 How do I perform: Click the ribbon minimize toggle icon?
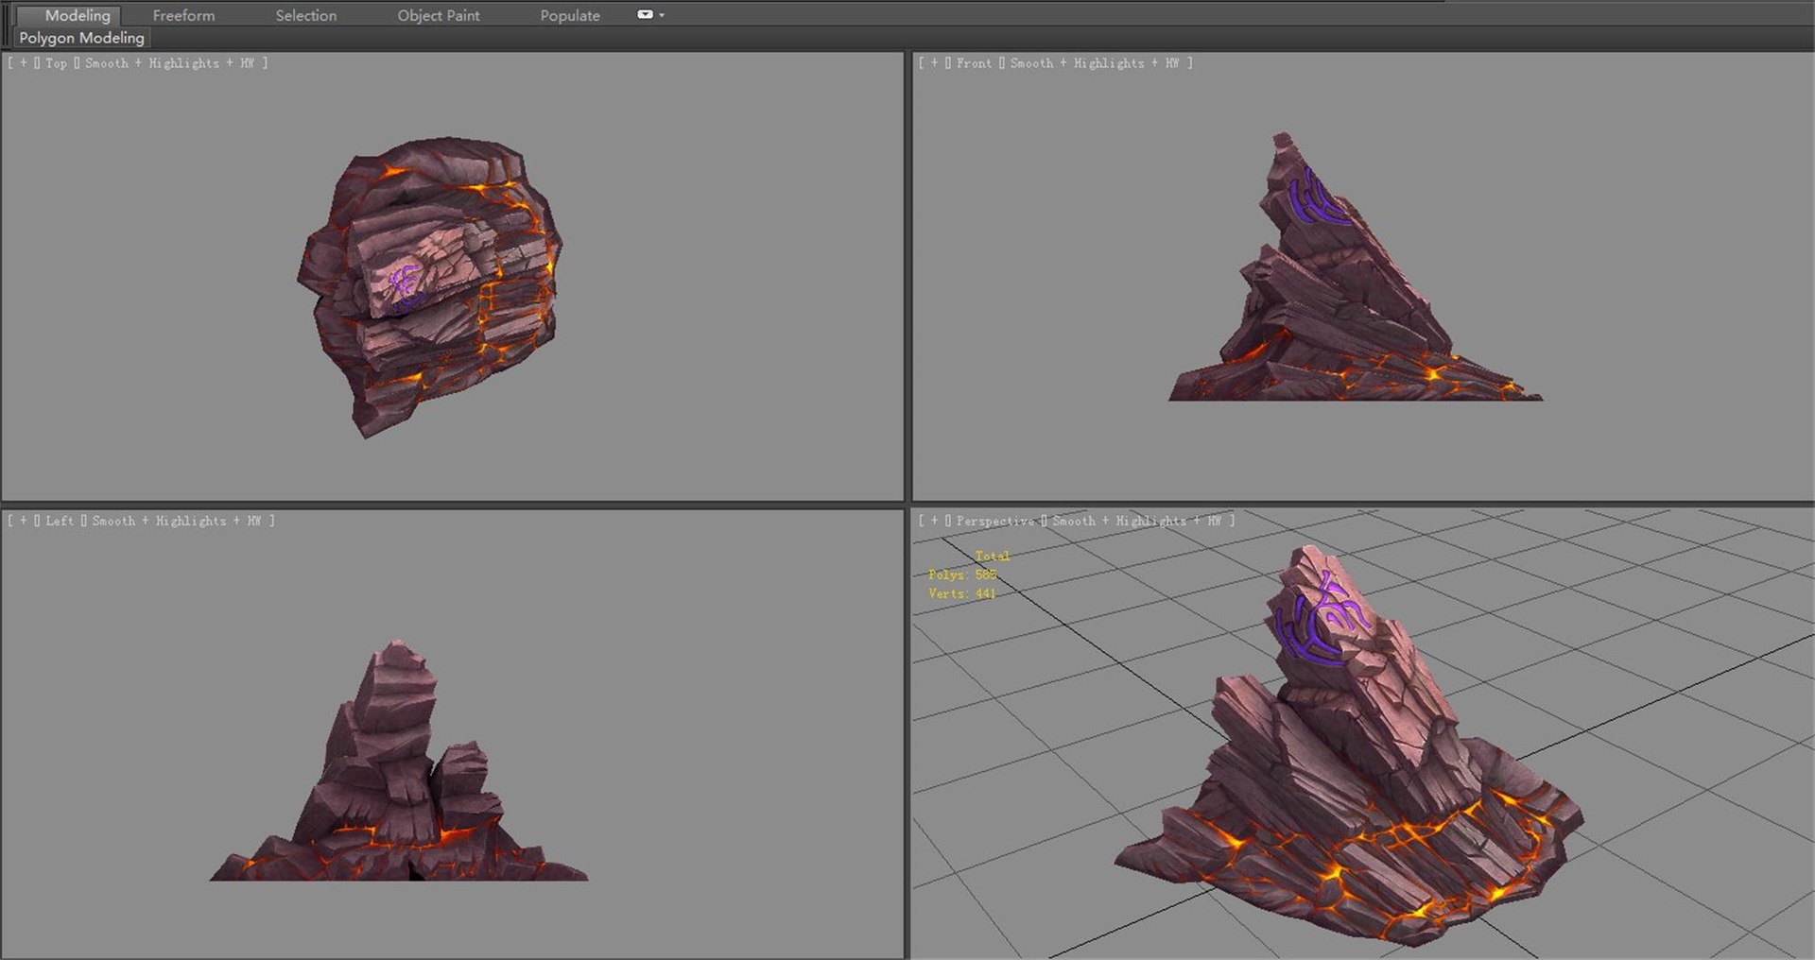(x=645, y=14)
